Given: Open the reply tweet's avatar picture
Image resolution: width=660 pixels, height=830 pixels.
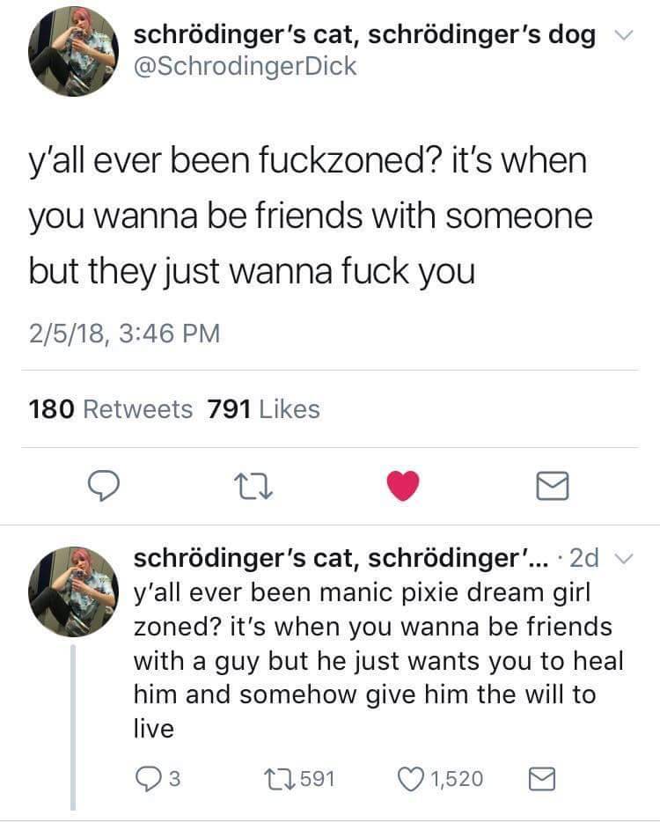Looking at the screenshot, I should pyautogui.click(x=73, y=591).
